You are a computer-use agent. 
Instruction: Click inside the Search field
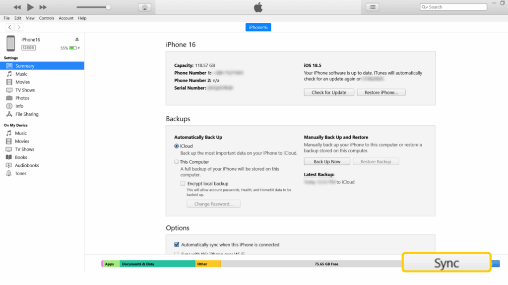click(x=454, y=6)
